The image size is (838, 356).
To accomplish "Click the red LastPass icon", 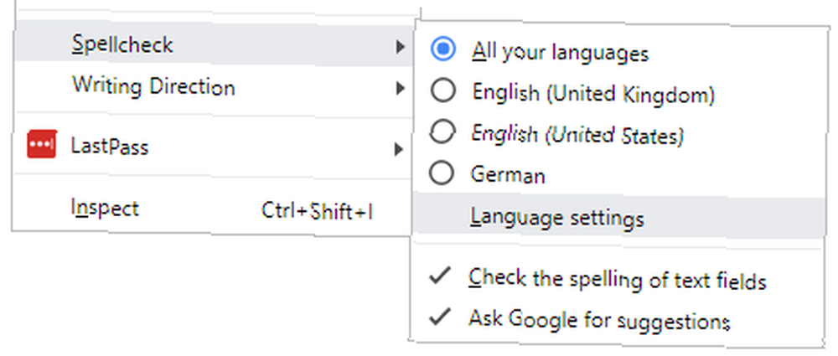I will (42, 144).
